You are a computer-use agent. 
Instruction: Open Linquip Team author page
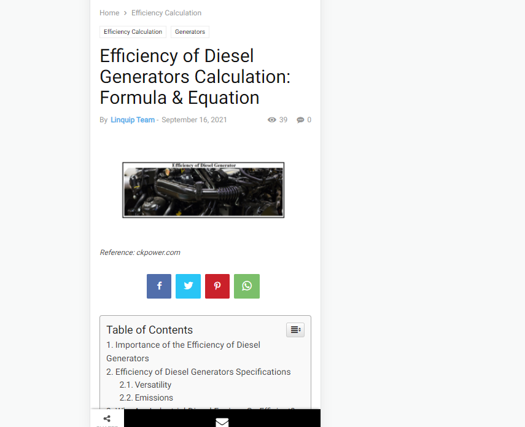[133, 120]
